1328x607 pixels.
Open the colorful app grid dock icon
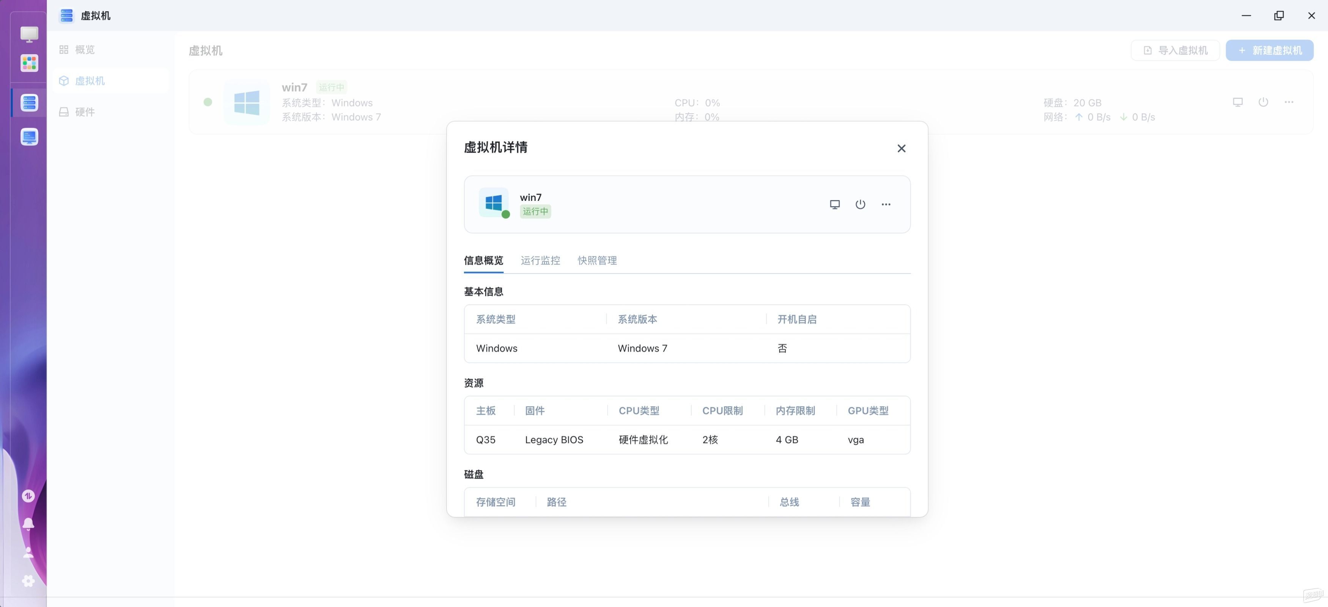pyautogui.click(x=29, y=63)
